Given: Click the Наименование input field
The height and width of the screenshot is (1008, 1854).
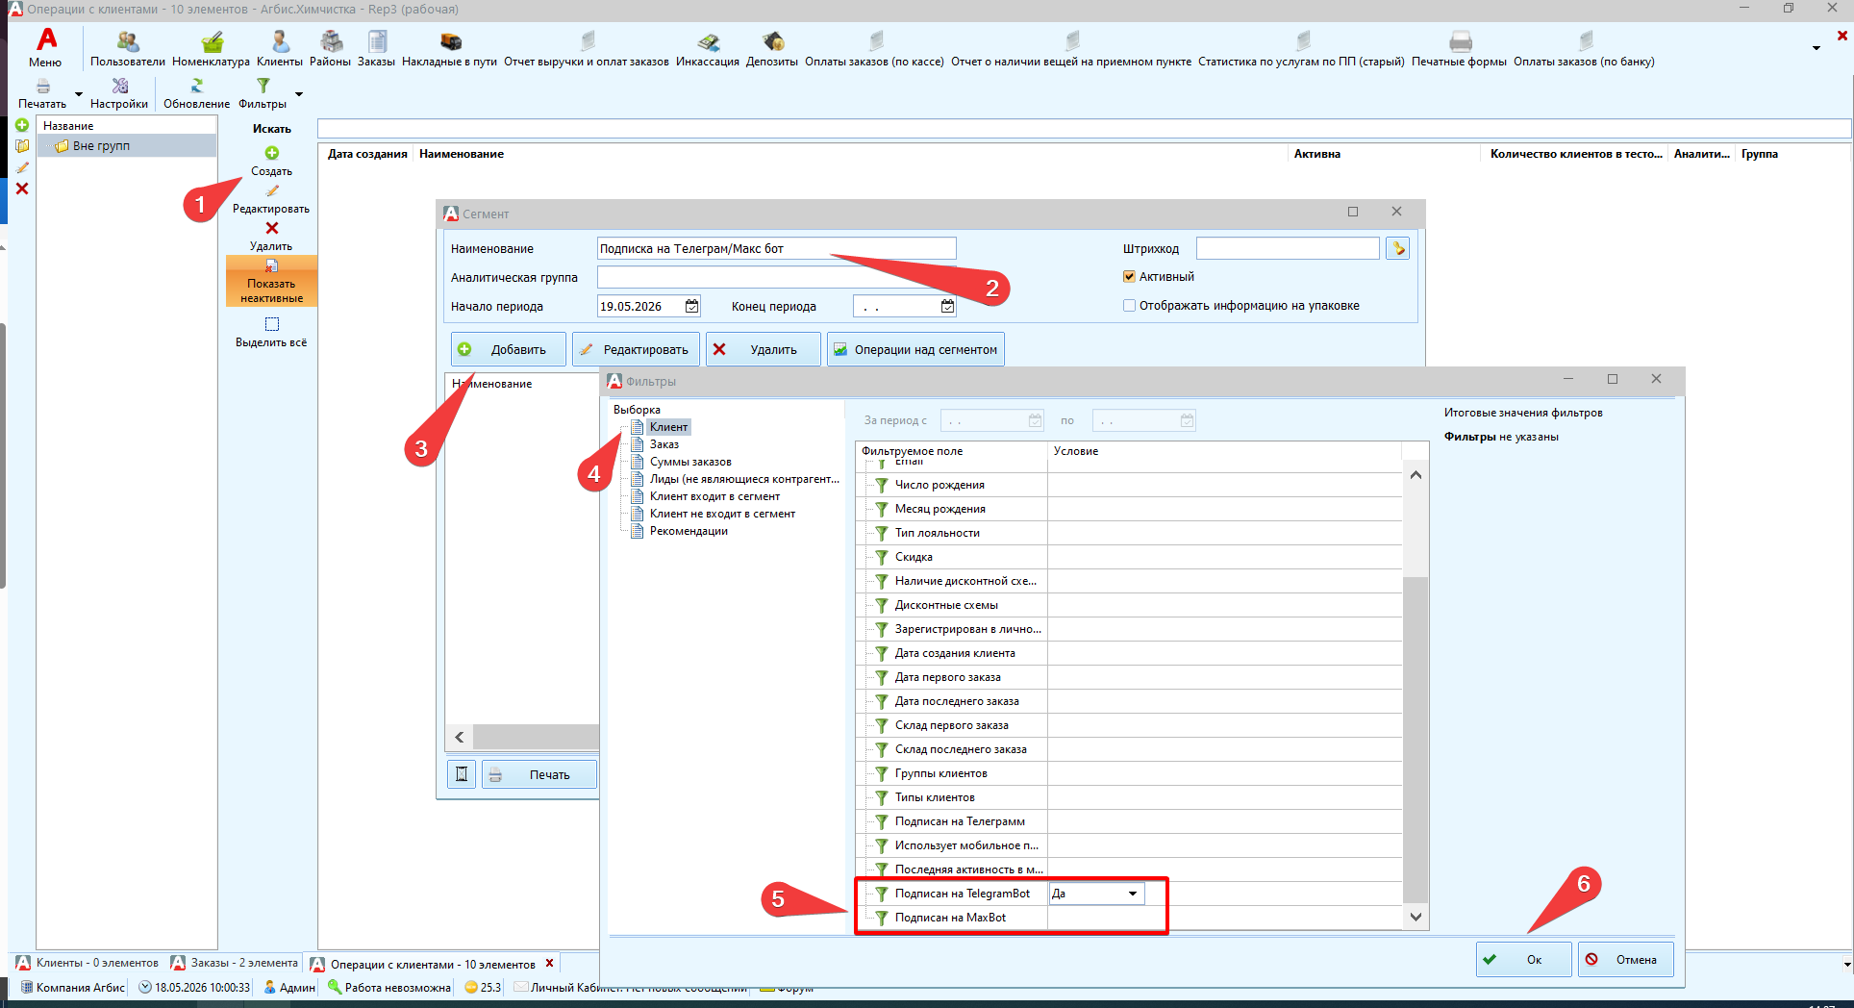Looking at the screenshot, I should (776, 249).
